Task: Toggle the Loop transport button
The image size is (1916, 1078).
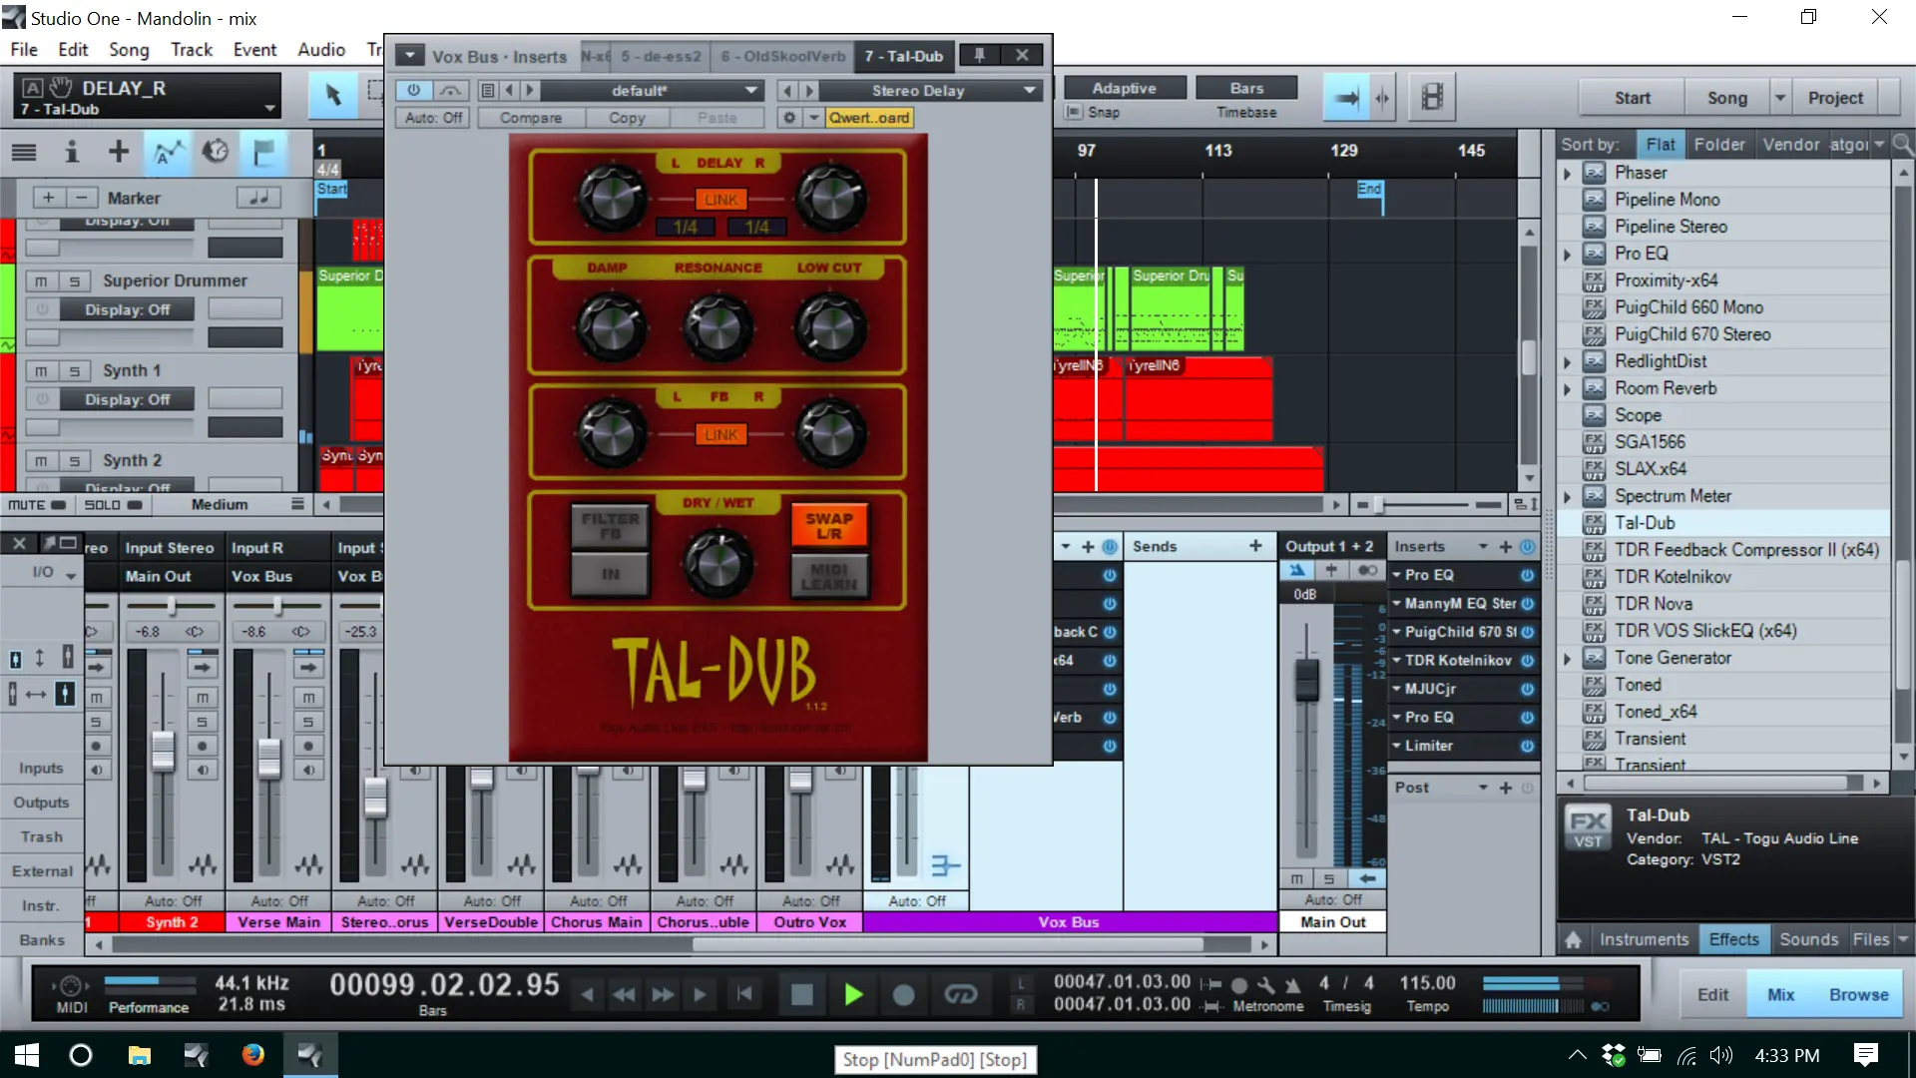Action: 960,994
